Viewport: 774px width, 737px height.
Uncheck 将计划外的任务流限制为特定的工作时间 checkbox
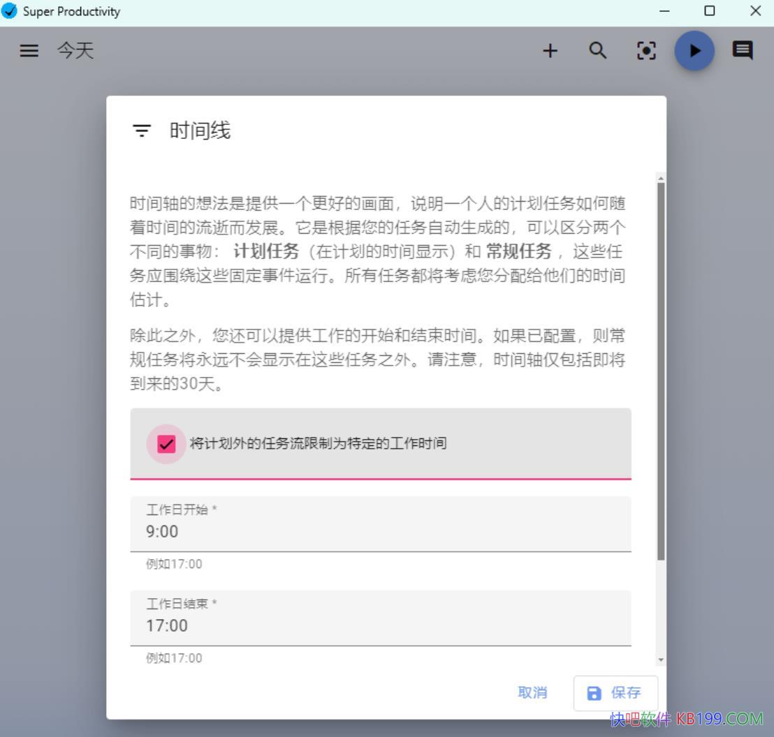tap(166, 444)
